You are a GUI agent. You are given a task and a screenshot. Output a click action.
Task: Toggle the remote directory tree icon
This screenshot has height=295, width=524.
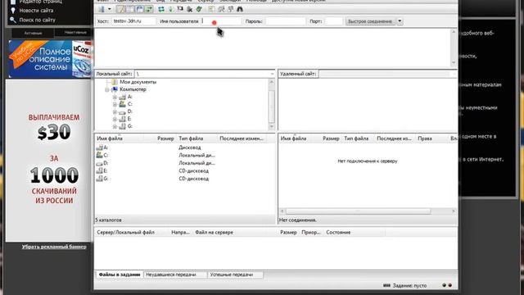point(140,9)
